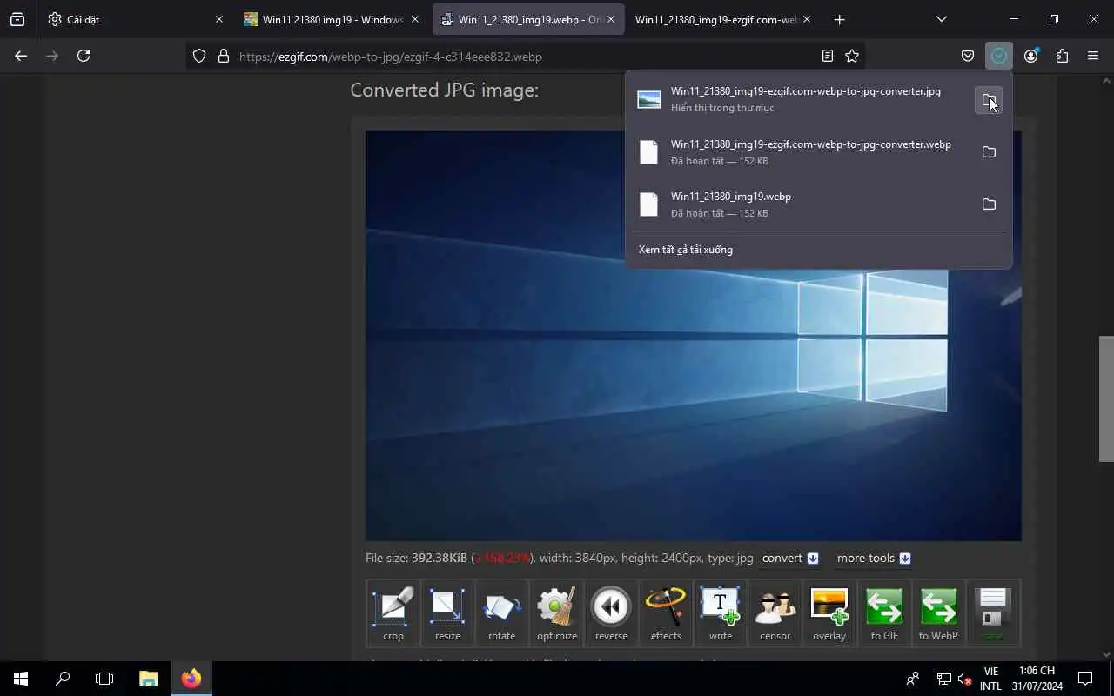Open downloaded converter.webp file entry

(801, 152)
